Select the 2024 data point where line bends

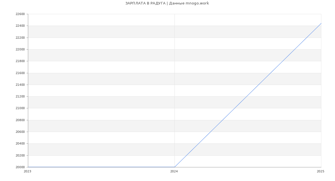coord(174,167)
